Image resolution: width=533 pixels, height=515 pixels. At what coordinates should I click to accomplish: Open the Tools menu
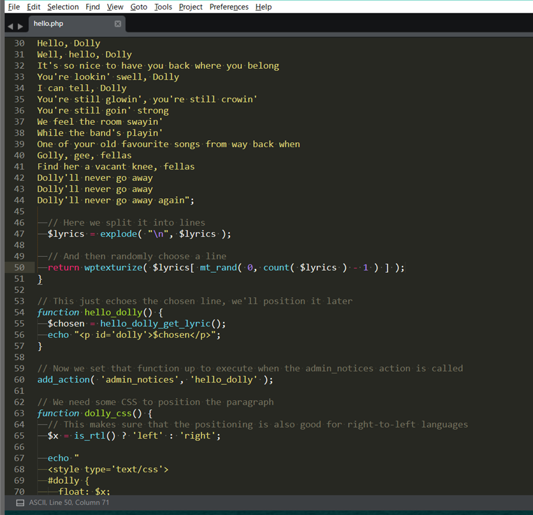(163, 7)
